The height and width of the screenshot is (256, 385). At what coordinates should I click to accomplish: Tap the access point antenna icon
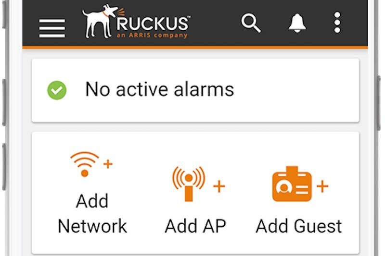pyautogui.click(x=188, y=184)
